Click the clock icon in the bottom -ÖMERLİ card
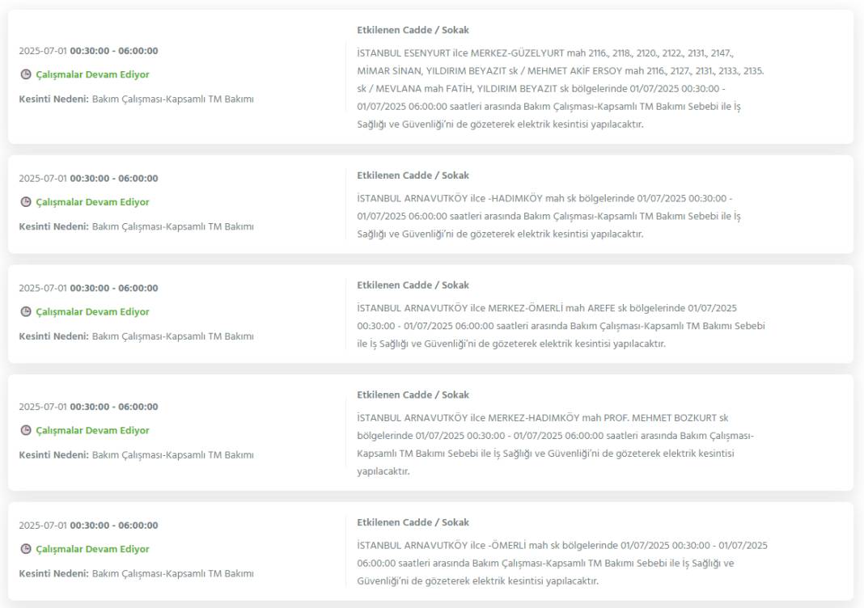 click(25, 550)
